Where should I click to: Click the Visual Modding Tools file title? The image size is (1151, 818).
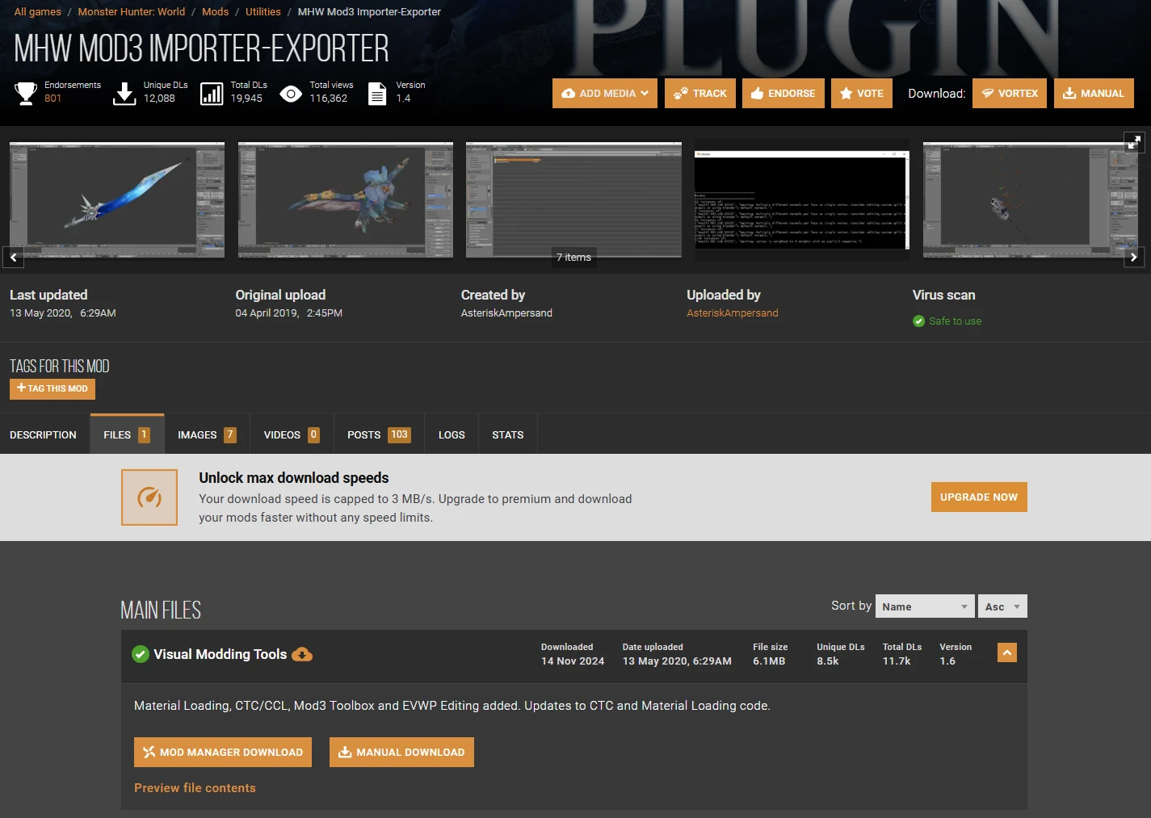(221, 654)
